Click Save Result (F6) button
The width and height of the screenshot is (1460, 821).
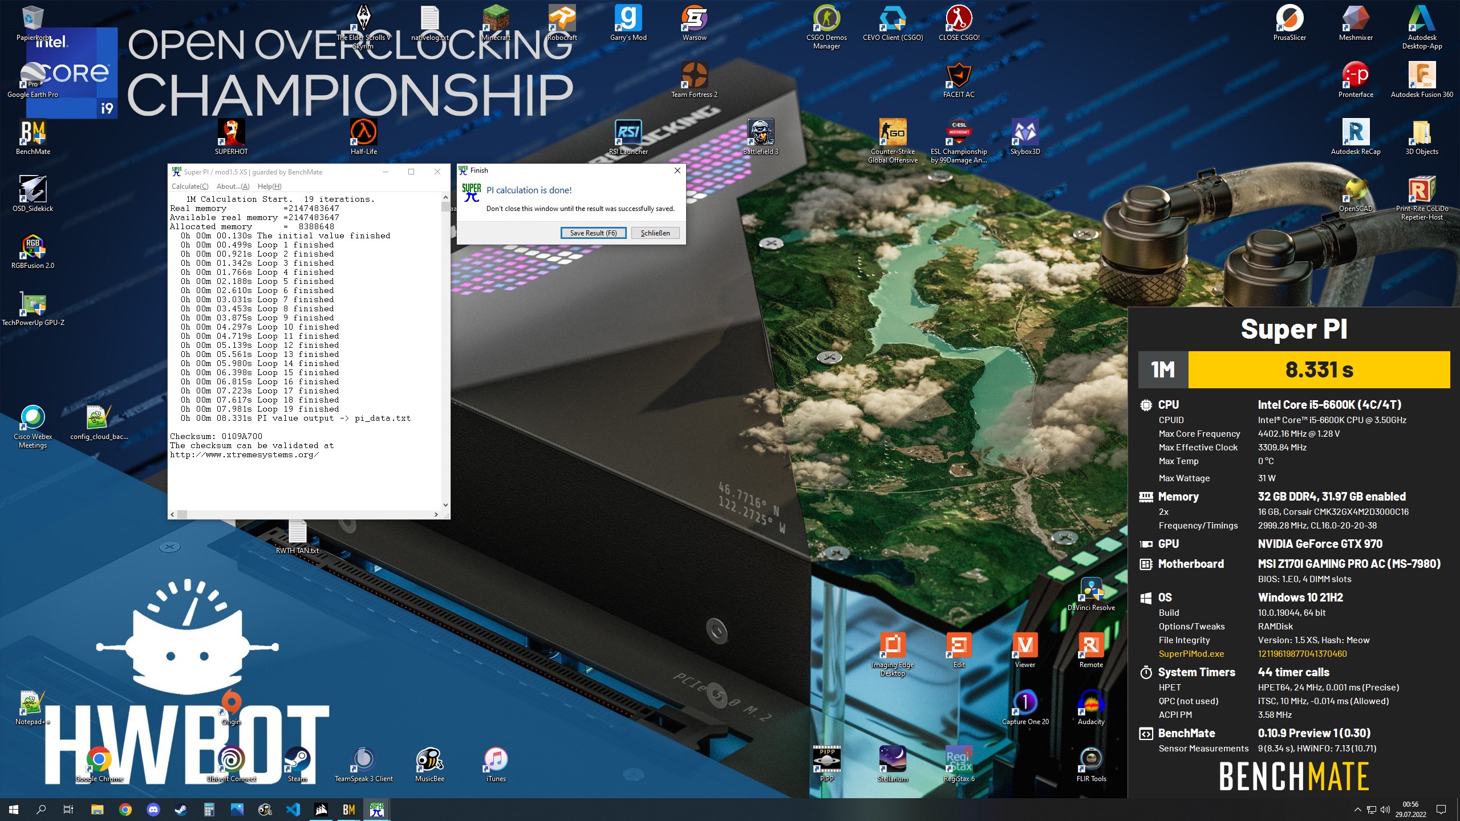click(593, 233)
